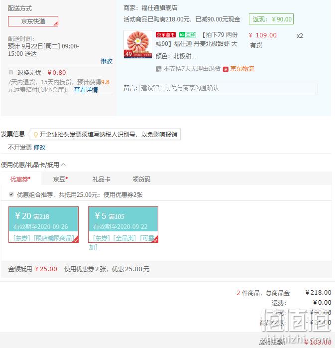This screenshot has width=335, height=348.
Task: Click 京东超市 red badge
Action: [165, 35]
